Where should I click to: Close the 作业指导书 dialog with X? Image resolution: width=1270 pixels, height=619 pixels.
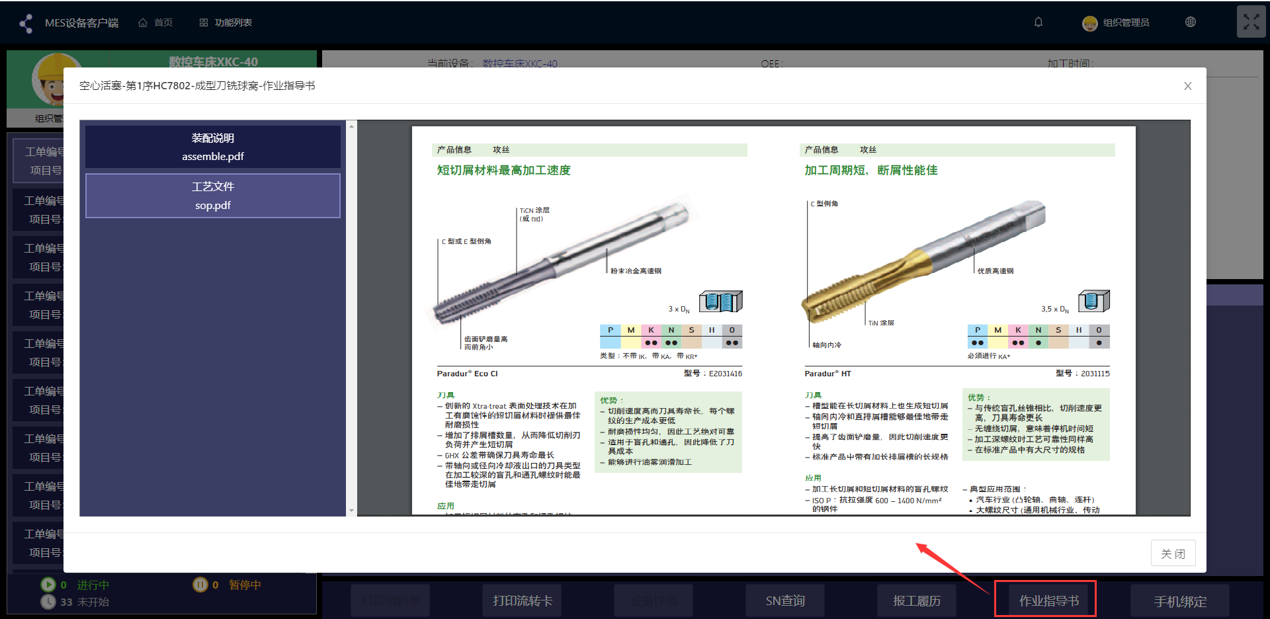click(x=1188, y=86)
